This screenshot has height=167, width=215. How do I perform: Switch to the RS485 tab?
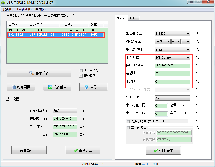click(134, 18)
